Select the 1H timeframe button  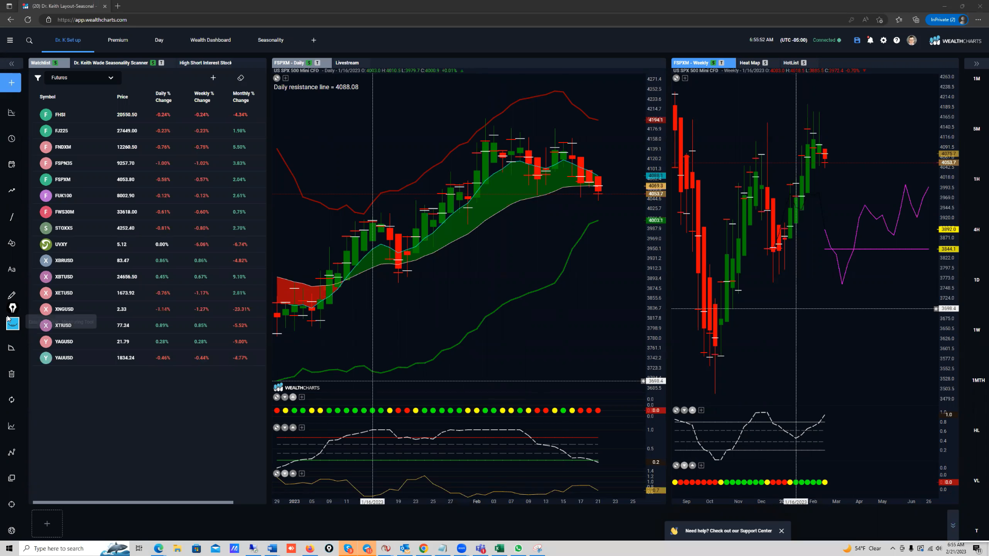click(977, 179)
